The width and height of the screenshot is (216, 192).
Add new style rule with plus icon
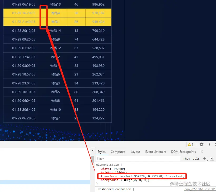point(205,159)
